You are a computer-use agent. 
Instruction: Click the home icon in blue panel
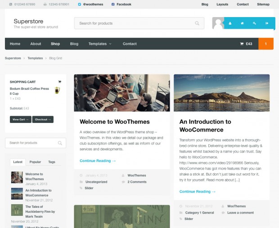[242, 23]
